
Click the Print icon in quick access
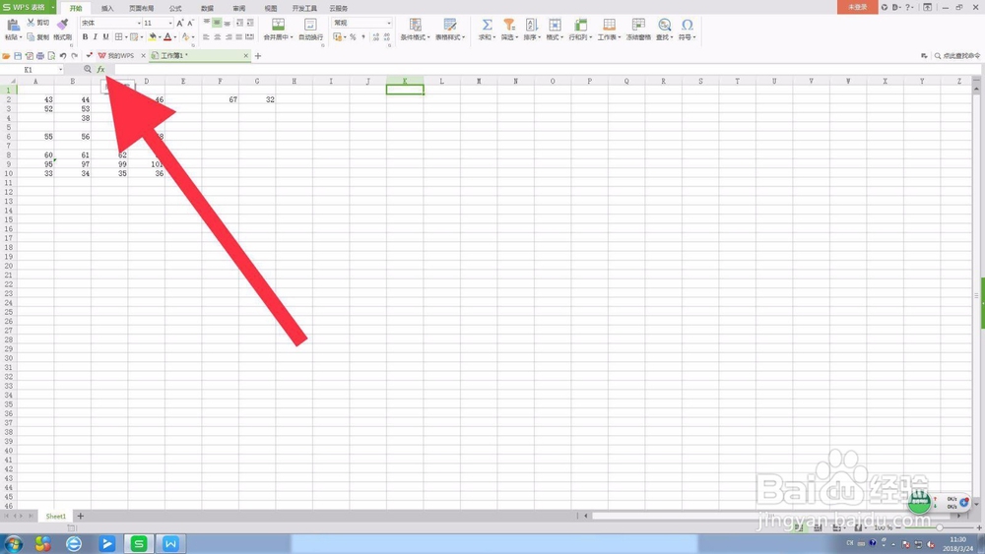coord(40,56)
